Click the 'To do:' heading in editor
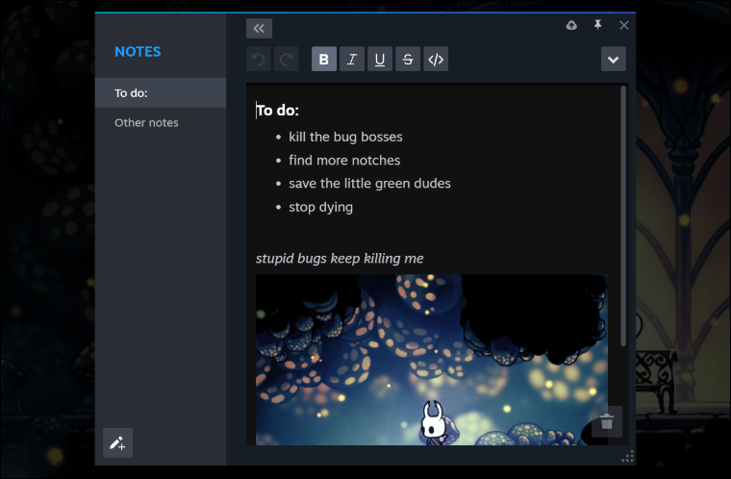The height and width of the screenshot is (479, 731). coord(277,111)
